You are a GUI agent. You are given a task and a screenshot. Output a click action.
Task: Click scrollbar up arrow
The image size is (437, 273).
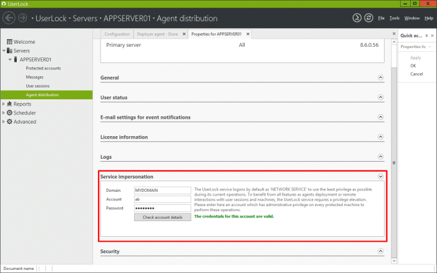394,42
